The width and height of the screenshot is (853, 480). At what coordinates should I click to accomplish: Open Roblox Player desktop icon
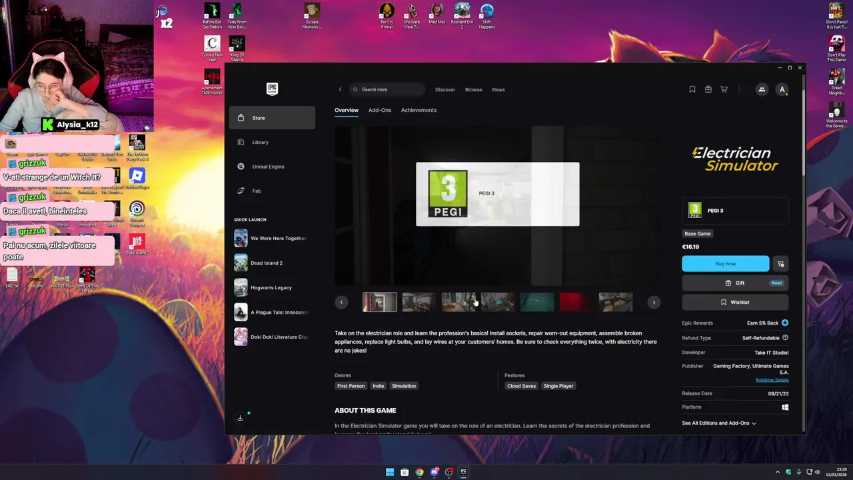(137, 179)
